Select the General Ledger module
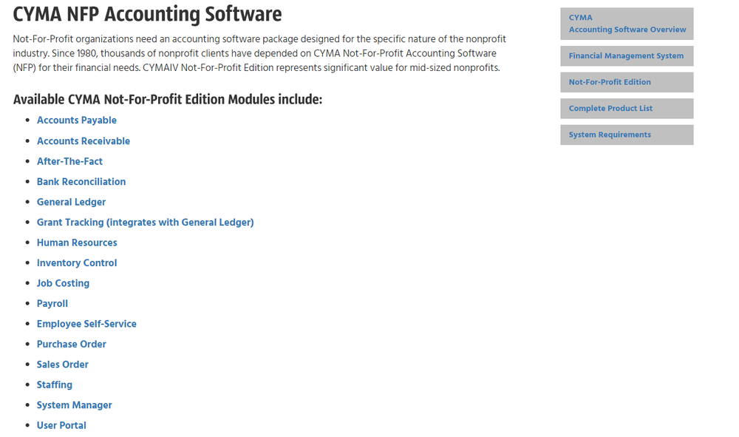Image resolution: width=739 pixels, height=437 pixels. (71, 202)
